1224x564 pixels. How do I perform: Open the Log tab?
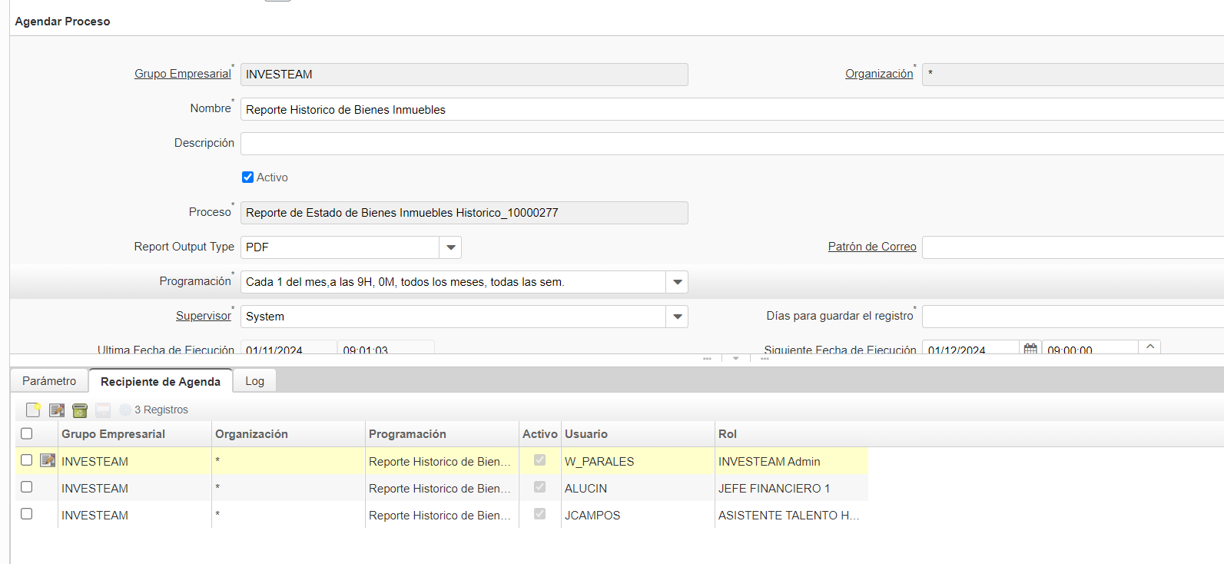coord(254,381)
